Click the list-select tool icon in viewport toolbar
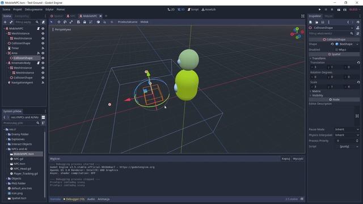This screenshot has width=363, height=204. coord(78,22)
